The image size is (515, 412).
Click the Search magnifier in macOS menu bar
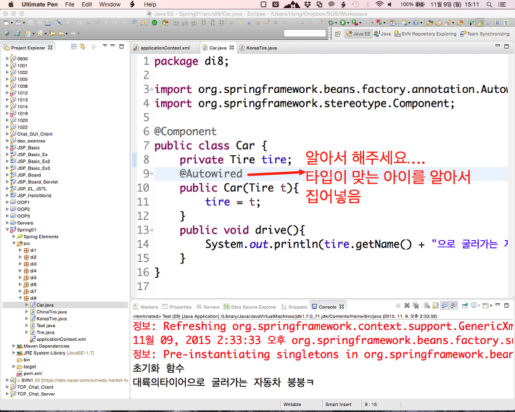point(490,4)
